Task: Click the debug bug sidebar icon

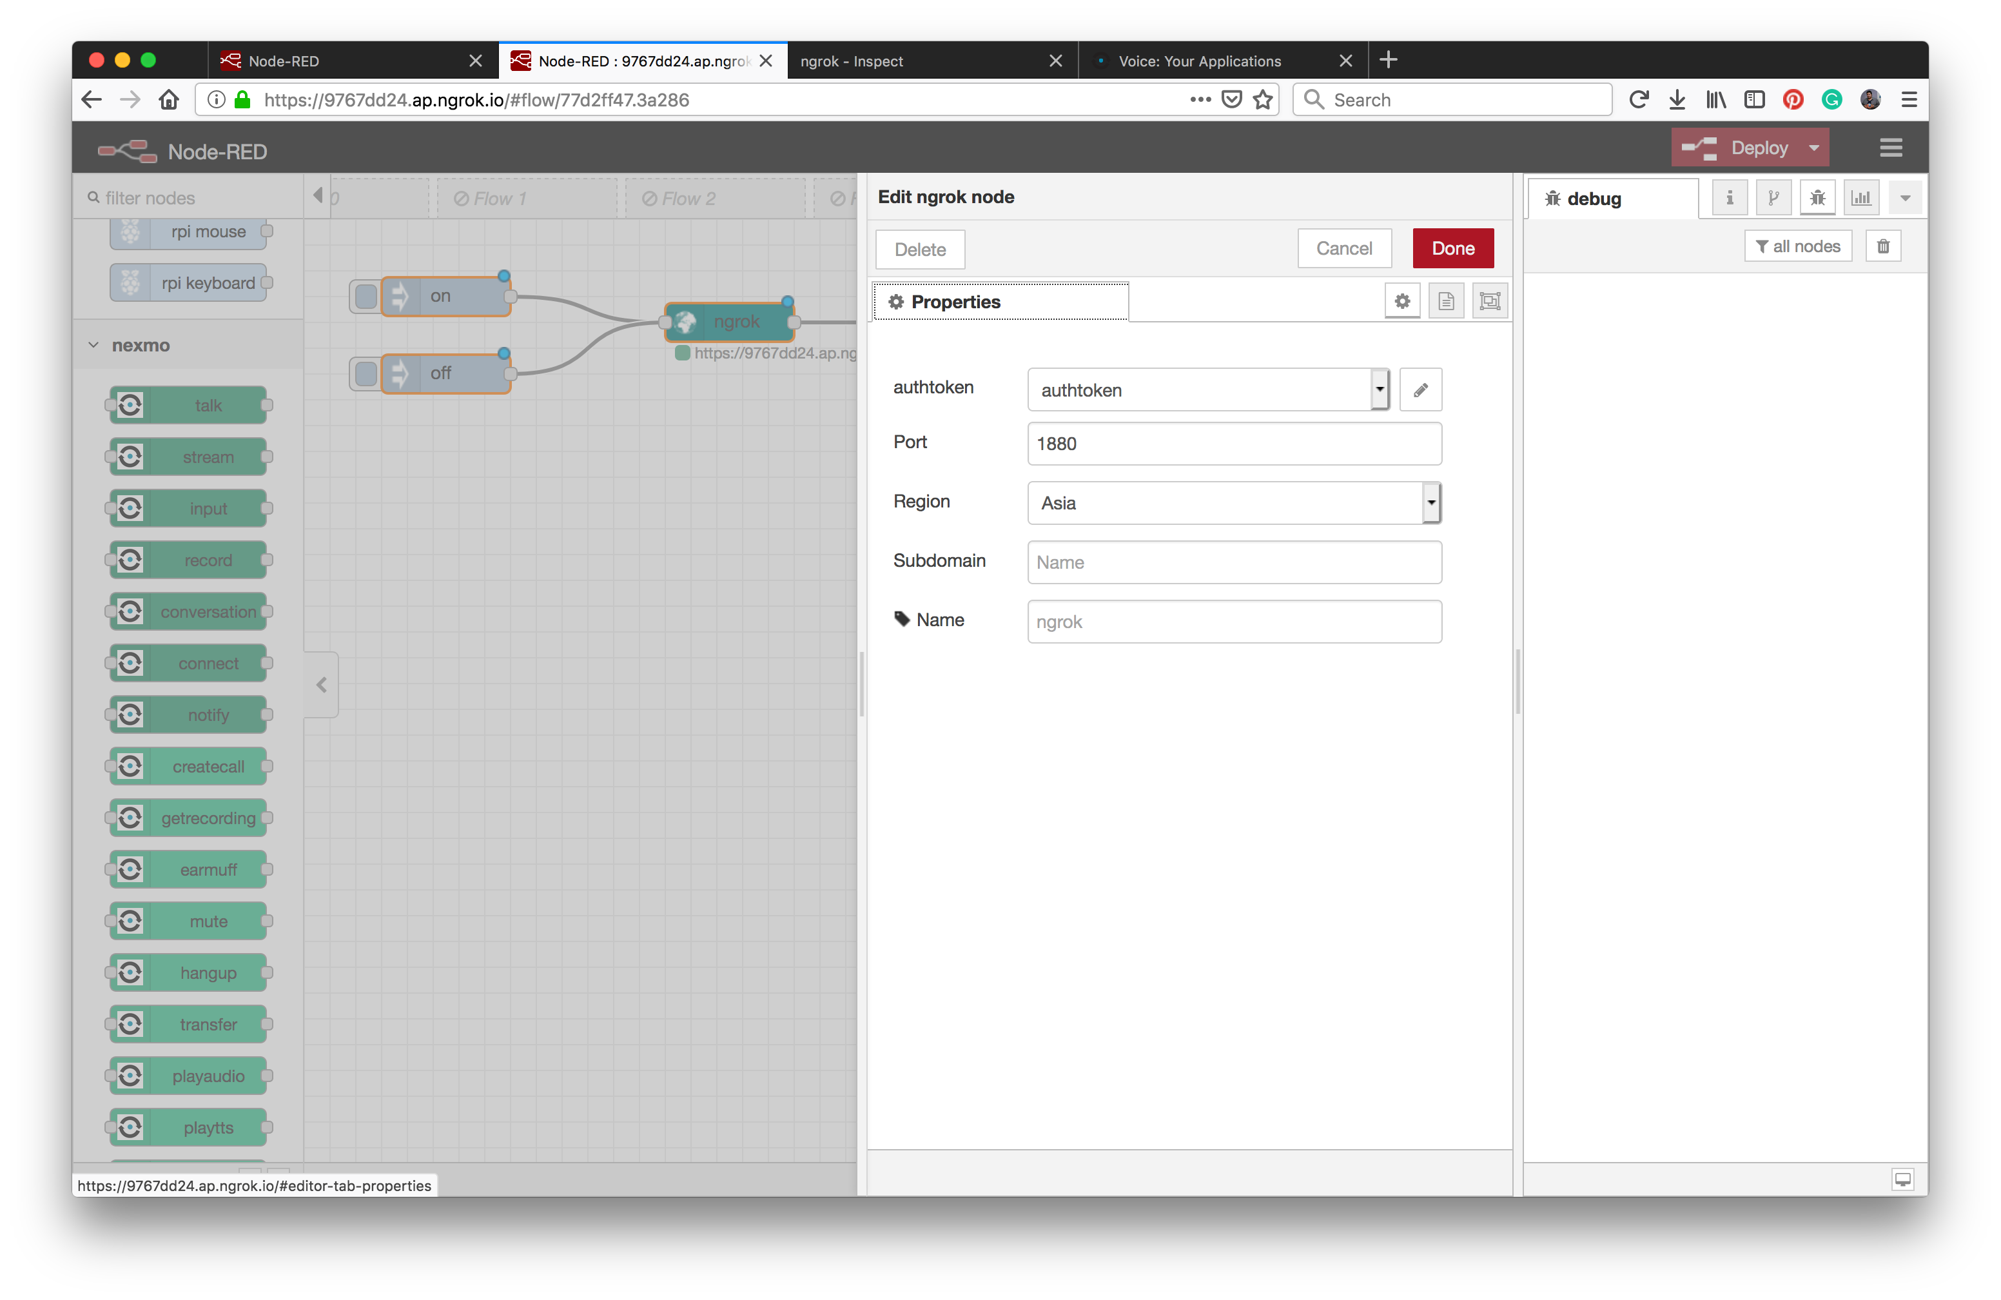Action: [x=1818, y=199]
